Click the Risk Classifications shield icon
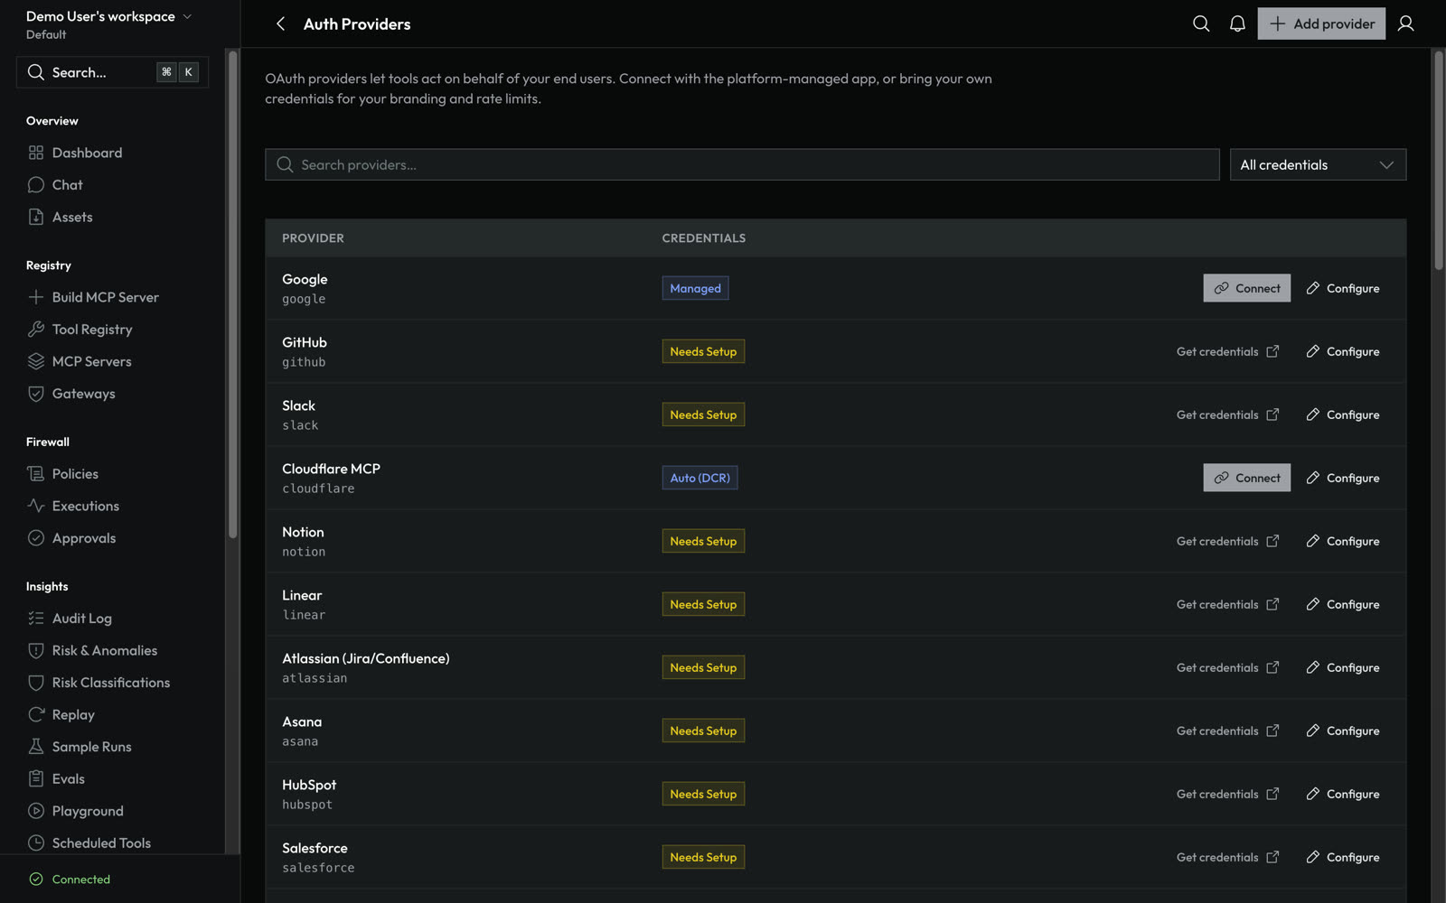Screen dimensions: 1446x903 coord(36,683)
